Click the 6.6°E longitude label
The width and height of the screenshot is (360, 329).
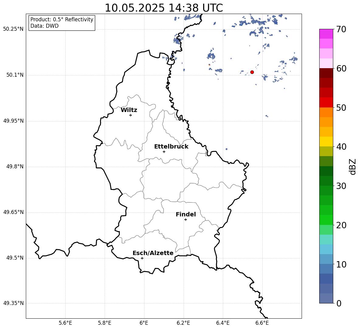(x=262, y=323)
